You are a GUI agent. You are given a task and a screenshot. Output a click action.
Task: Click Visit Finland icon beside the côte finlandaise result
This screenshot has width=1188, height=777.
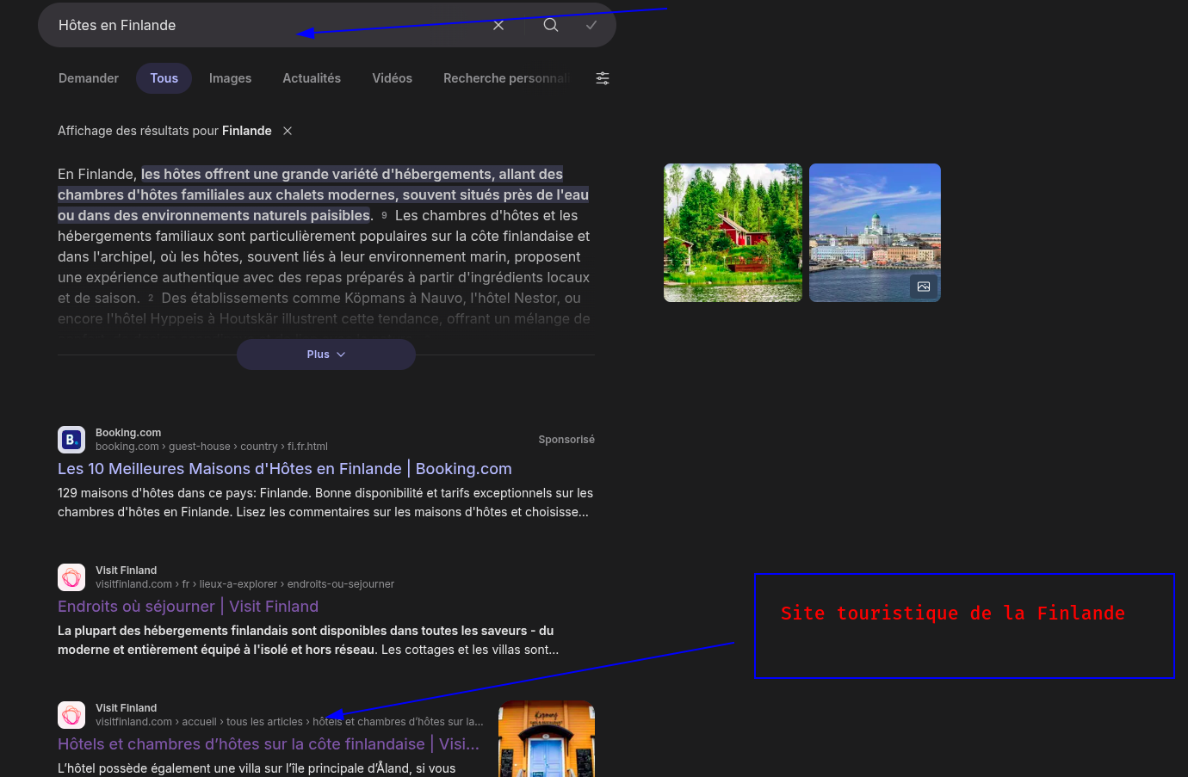tap(71, 715)
